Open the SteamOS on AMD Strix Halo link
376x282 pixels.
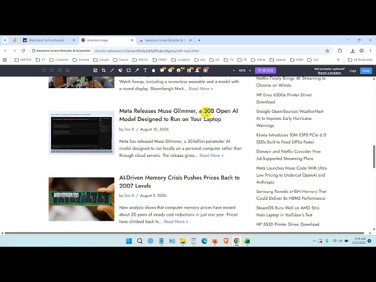coord(288,211)
